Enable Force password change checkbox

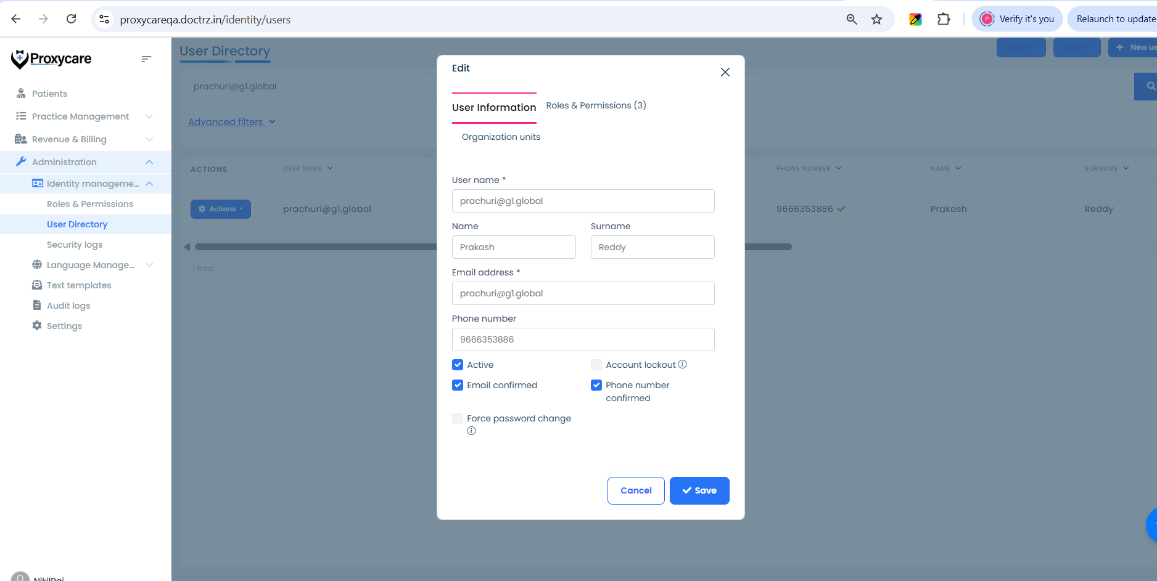coord(458,418)
